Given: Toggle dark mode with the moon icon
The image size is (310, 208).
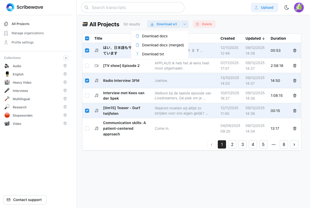Looking at the screenshot, I should 286,7.
